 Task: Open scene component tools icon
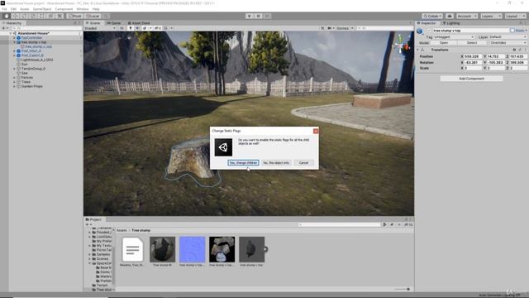[x=322, y=28]
